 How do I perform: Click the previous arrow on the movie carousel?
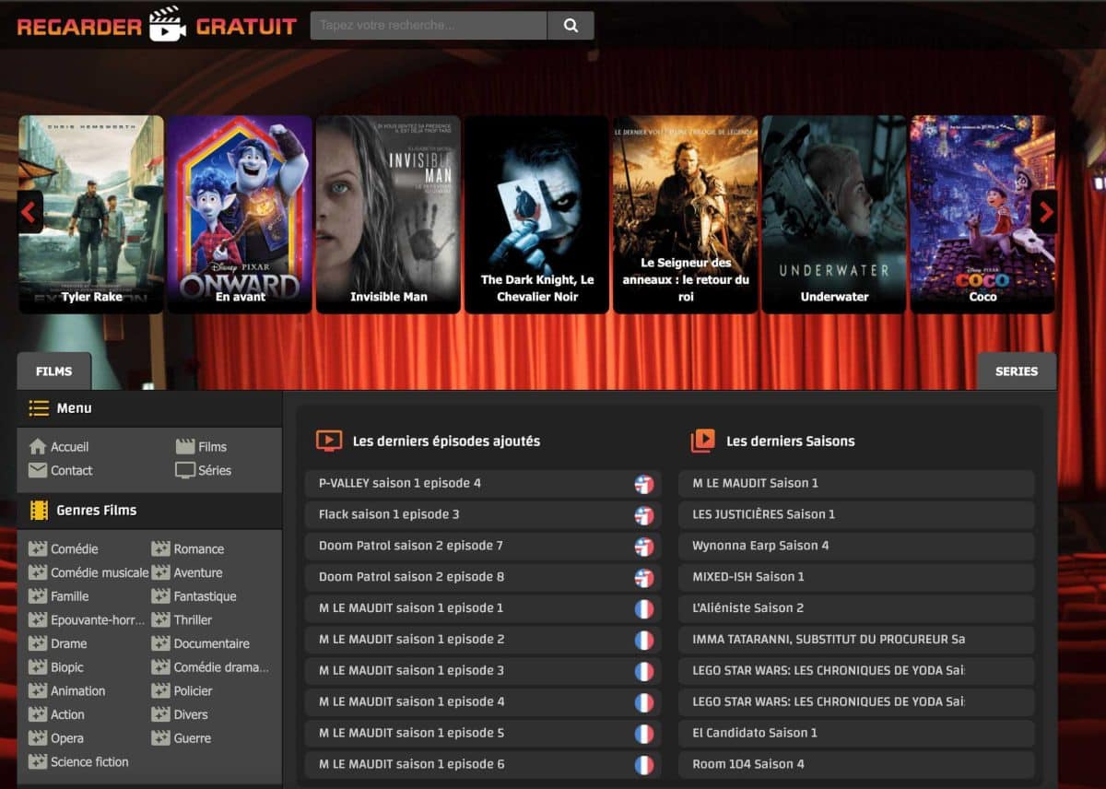29,213
